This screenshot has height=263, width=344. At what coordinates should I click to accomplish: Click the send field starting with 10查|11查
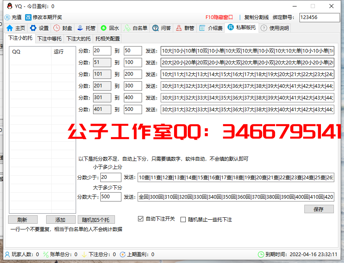pos(236,177)
